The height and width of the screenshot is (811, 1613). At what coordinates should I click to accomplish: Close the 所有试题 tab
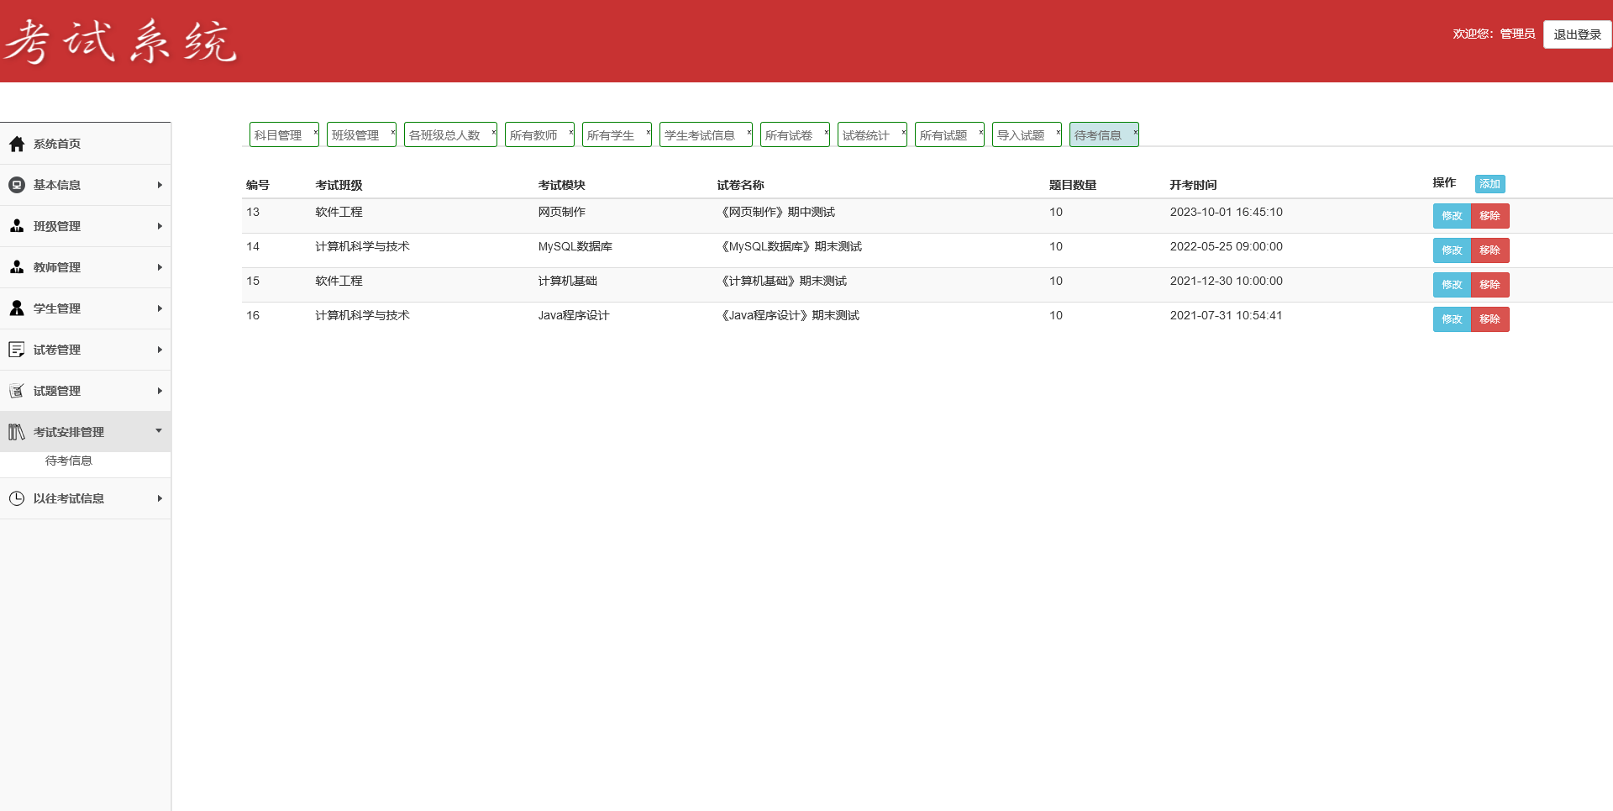click(980, 131)
